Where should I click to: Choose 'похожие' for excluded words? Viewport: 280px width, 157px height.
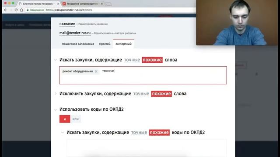pos(161,94)
